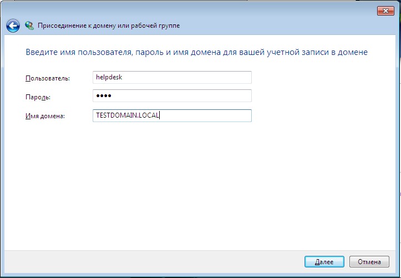Click on the TESTDOMAIN.LOCAL text
The width and height of the screenshot is (401, 278).
128,115
